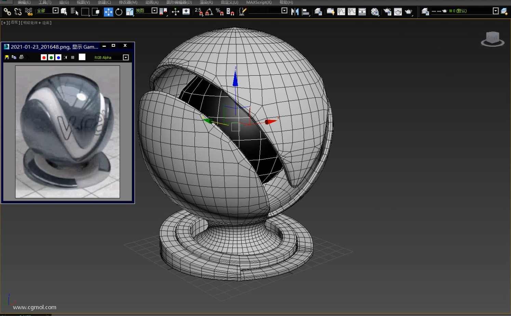
Task: Toggle green channel in image viewer
Action: pyautogui.click(x=51, y=58)
